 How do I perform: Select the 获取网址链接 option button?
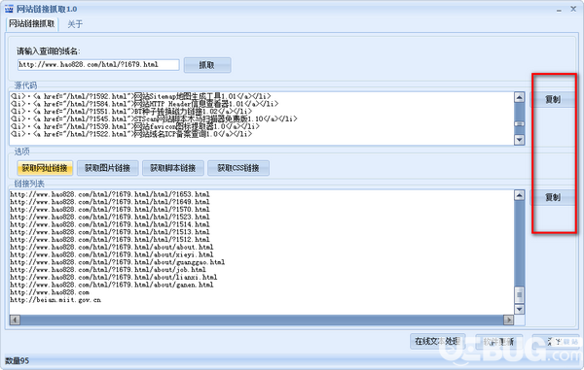(45, 168)
